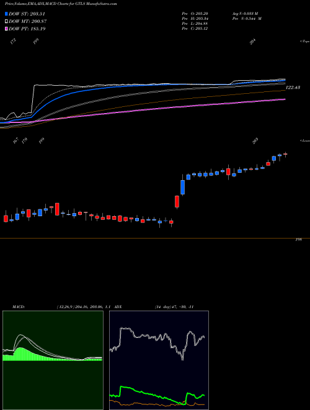The height and width of the screenshot is (410, 310).
Task: Click the 'Pre L: 204.88' low value
Action: click(x=195, y=24)
